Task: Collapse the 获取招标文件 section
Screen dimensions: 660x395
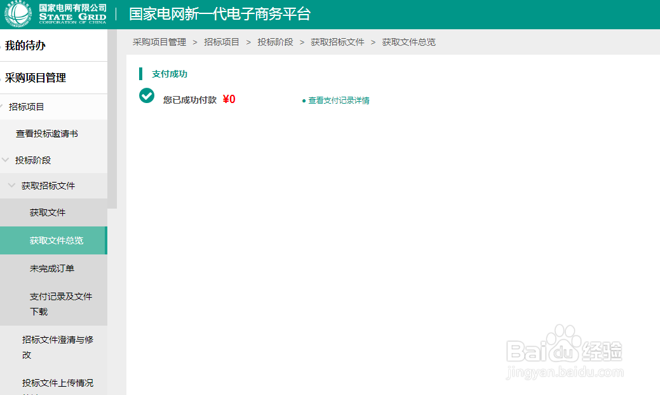Action: coord(11,186)
